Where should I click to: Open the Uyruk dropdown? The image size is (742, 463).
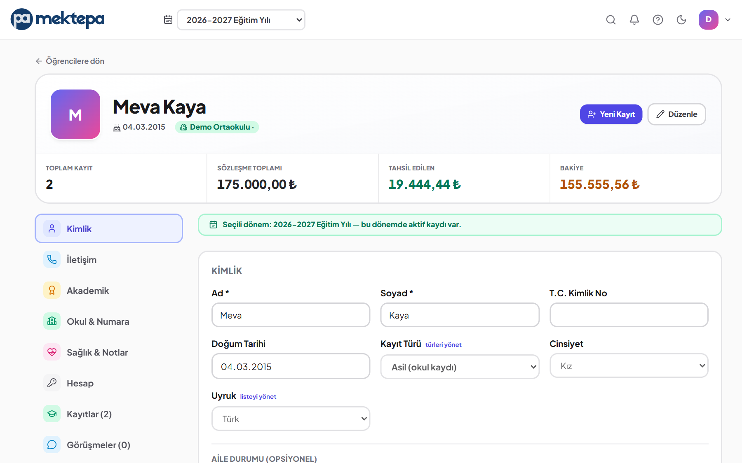pos(291,419)
